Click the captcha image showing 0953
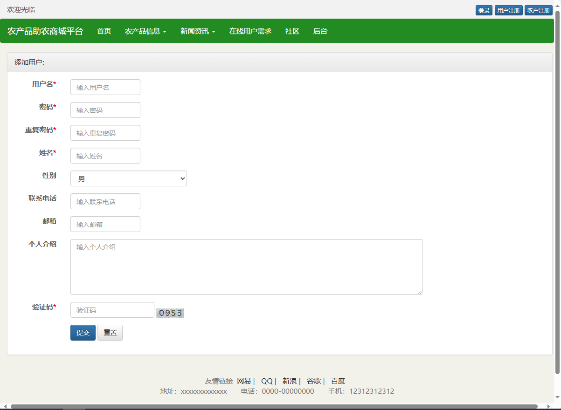This screenshot has width=561, height=410. coord(170,313)
